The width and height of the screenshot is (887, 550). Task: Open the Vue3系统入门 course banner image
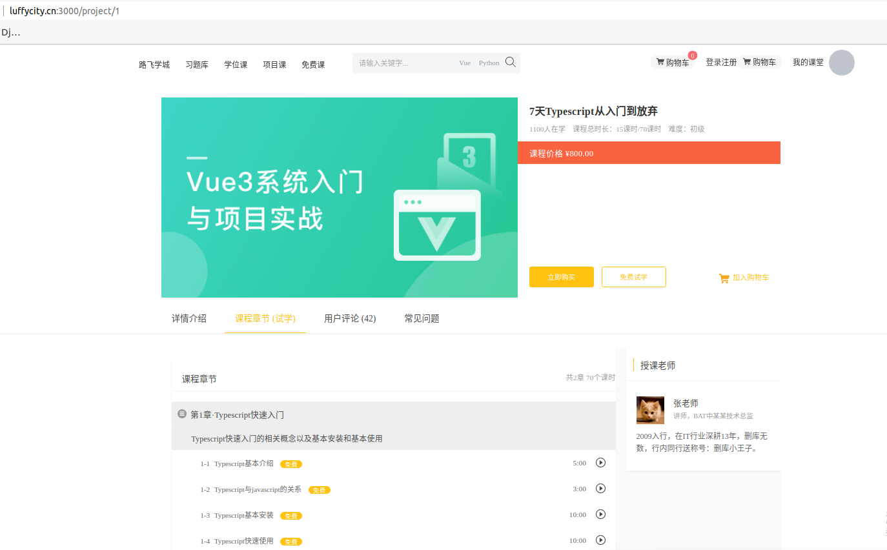(x=340, y=198)
